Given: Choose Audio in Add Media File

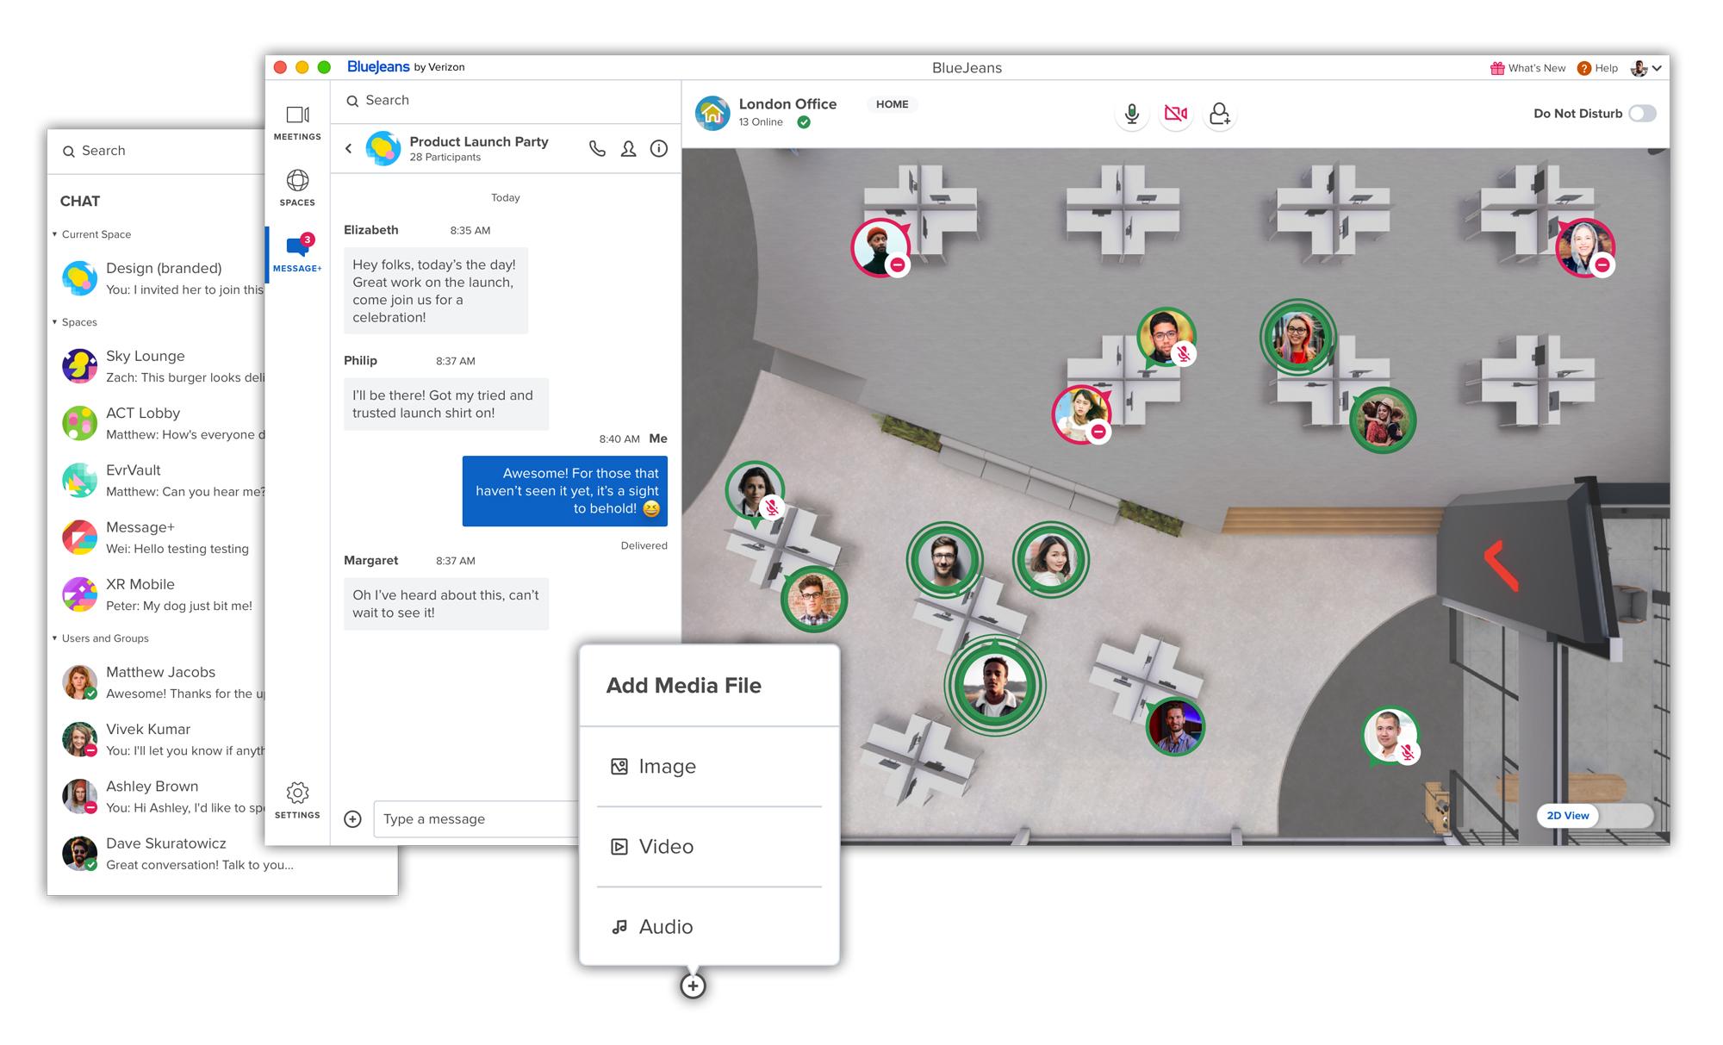Looking at the screenshot, I should click(709, 927).
